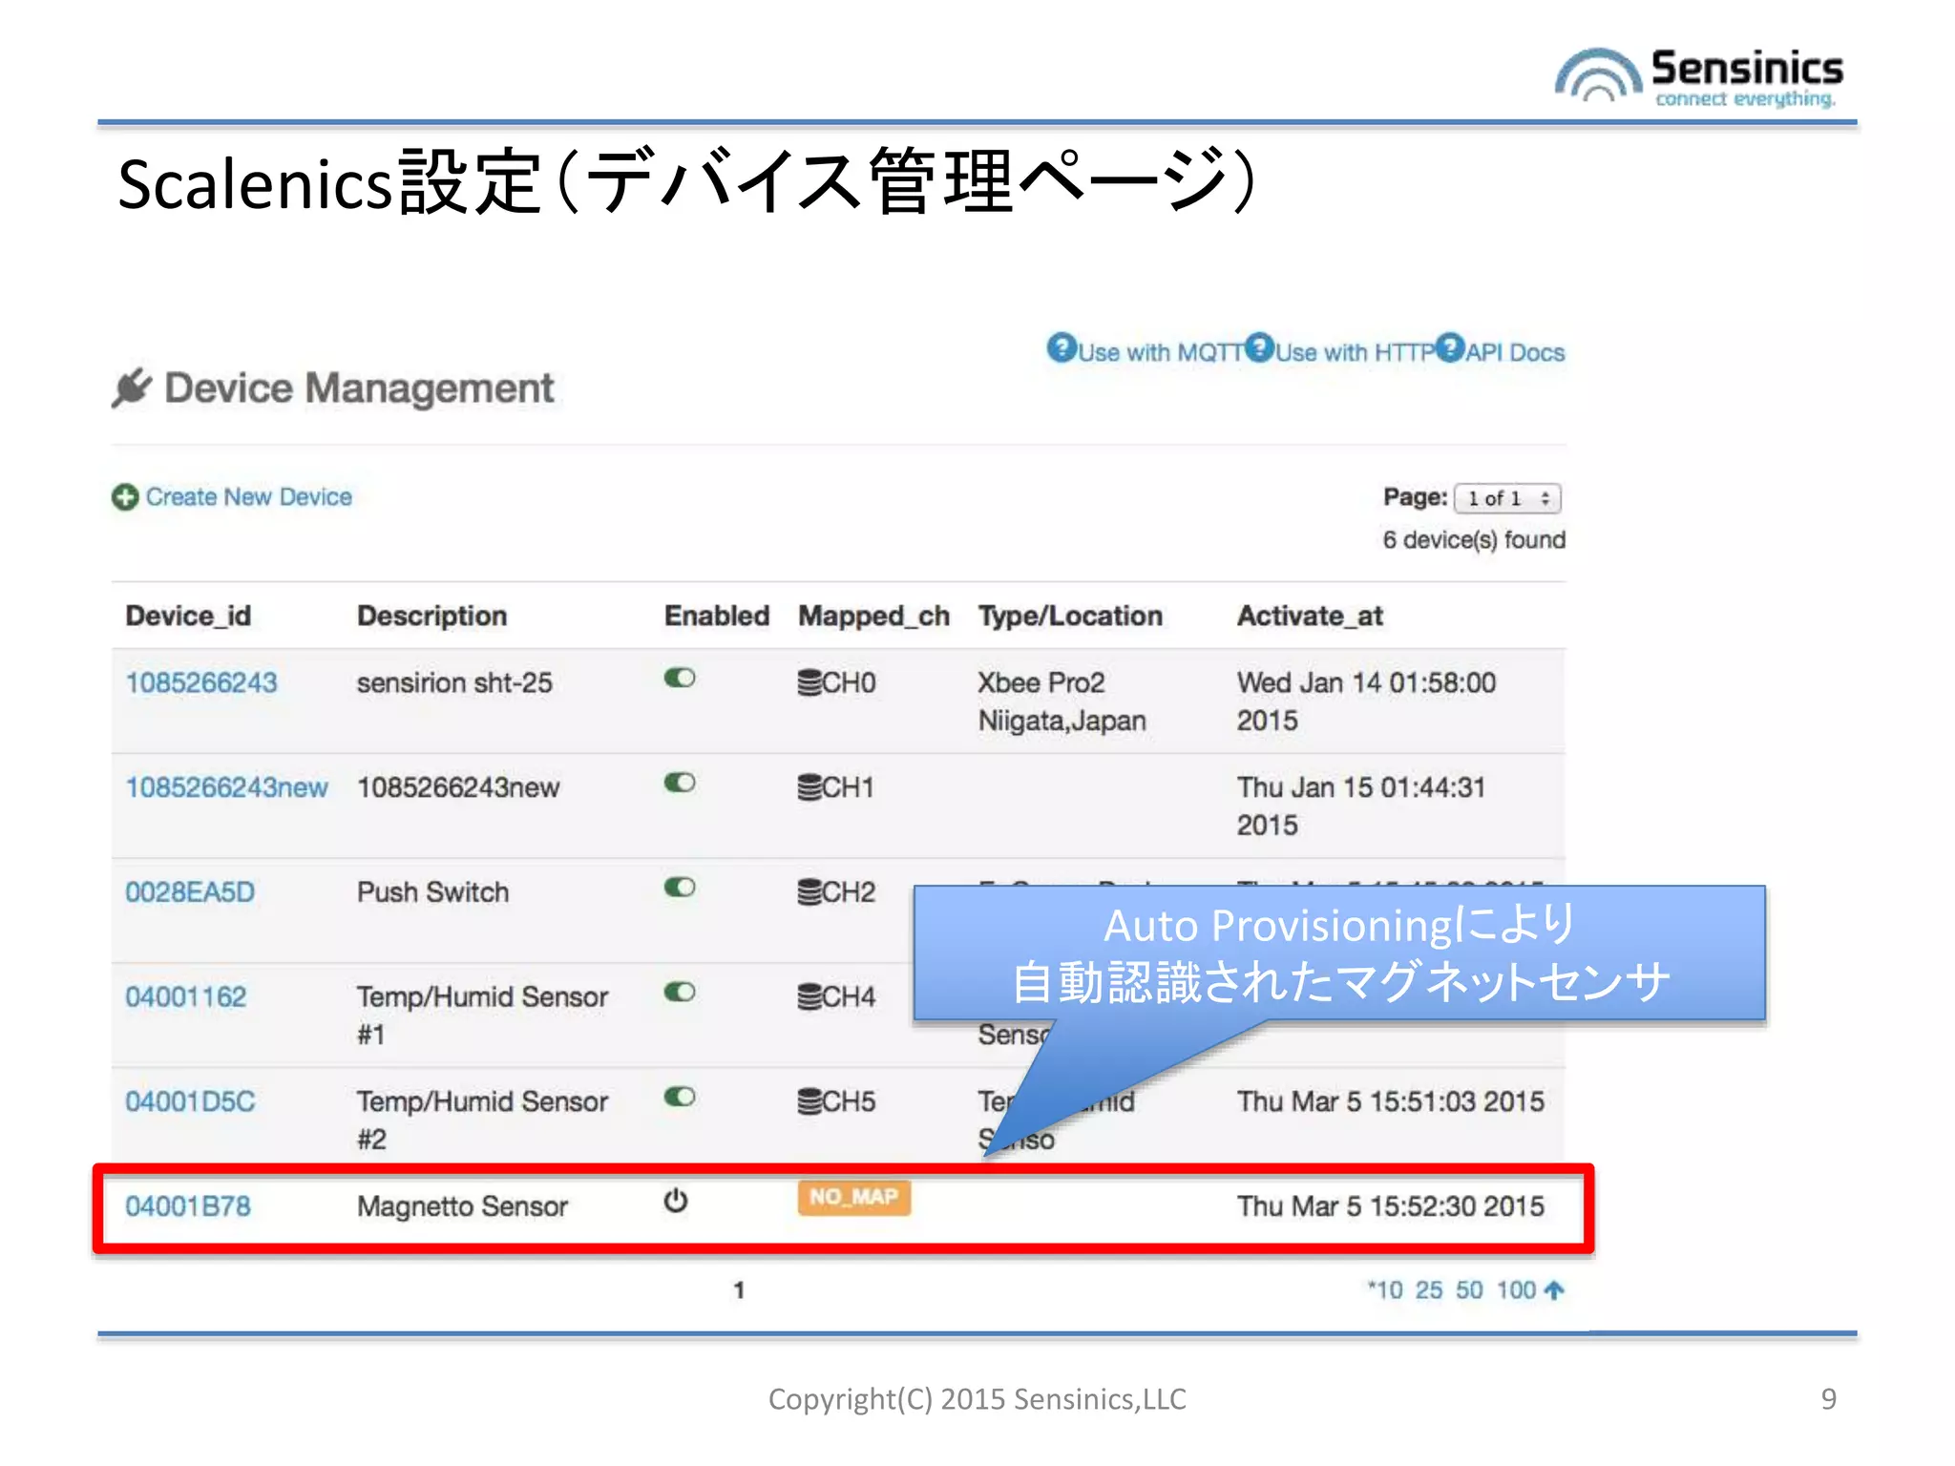Click the CH4 channel database icon
The width and height of the screenshot is (1955, 1466).
pos(809,997)
